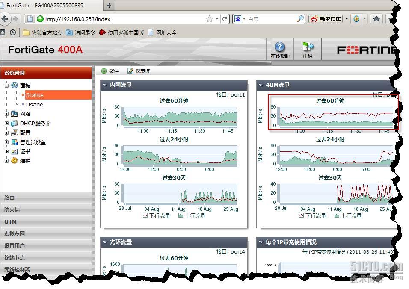Screen dimensions: 409x289
Task: Click the home page icon
Action: coord(376,19)
